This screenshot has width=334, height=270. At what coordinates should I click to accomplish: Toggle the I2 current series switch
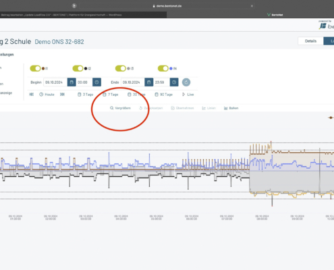78,68
